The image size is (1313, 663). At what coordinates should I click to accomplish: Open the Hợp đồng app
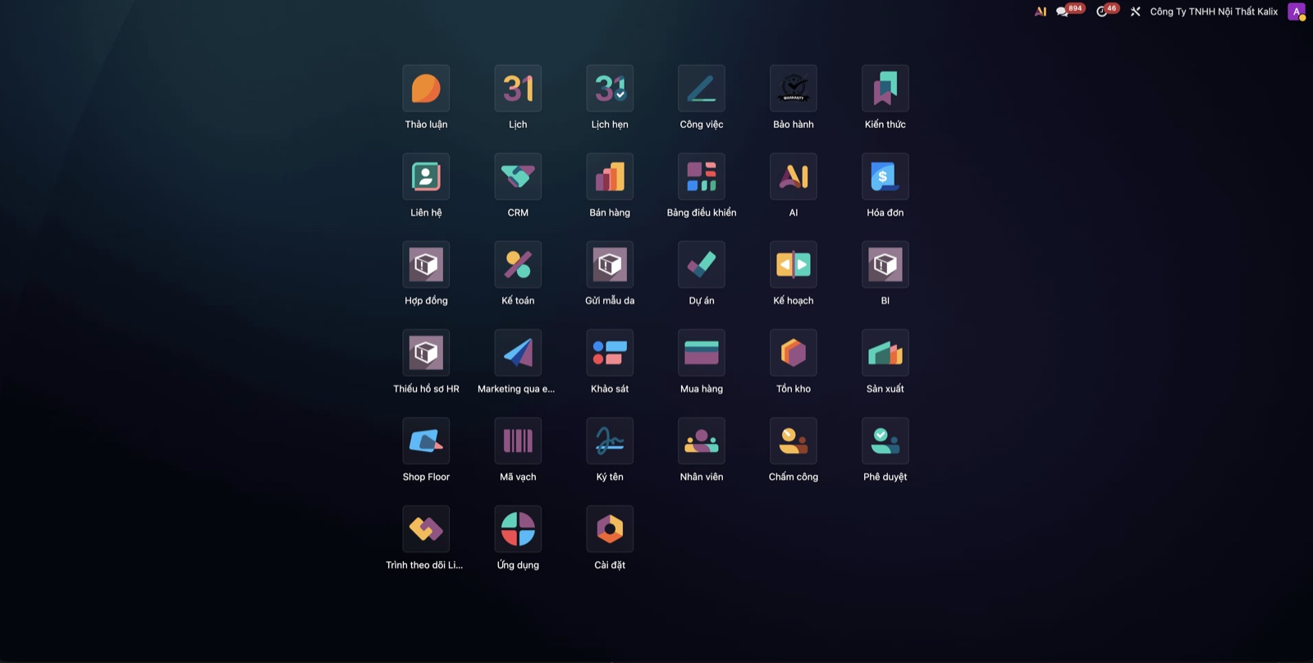tap(426, 264)
